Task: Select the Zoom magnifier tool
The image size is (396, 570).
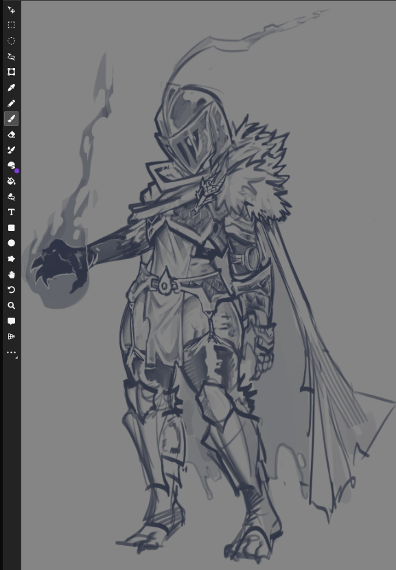Action: [11, 305]
